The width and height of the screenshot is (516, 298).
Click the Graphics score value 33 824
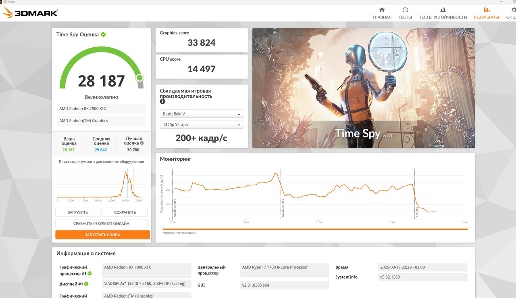[202, 43]
